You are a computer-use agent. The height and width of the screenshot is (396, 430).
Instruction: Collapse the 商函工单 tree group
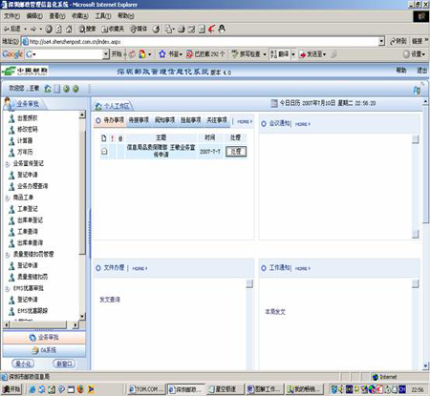(8, 198)
